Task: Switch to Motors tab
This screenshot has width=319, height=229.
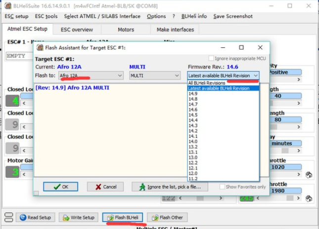Action: tap(126, 30)
